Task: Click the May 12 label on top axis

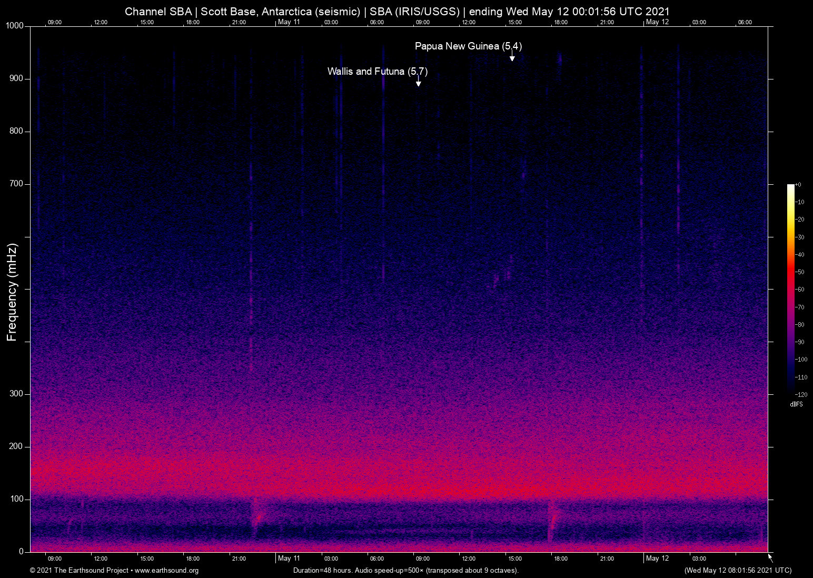Action: click(x=658, y=22)
